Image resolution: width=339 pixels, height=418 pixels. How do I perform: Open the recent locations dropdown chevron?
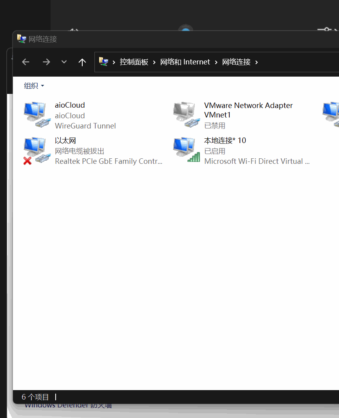tap(64, 62)
